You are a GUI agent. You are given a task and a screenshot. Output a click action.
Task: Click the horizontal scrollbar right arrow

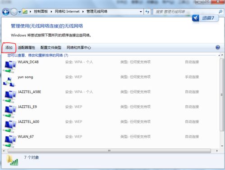(217, 151)
